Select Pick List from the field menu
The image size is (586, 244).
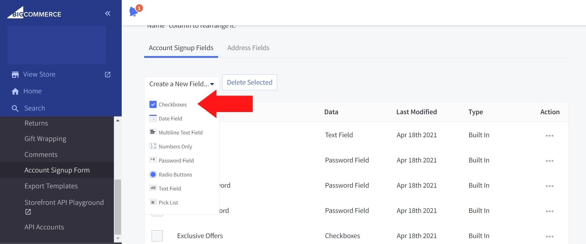(168, 203)
